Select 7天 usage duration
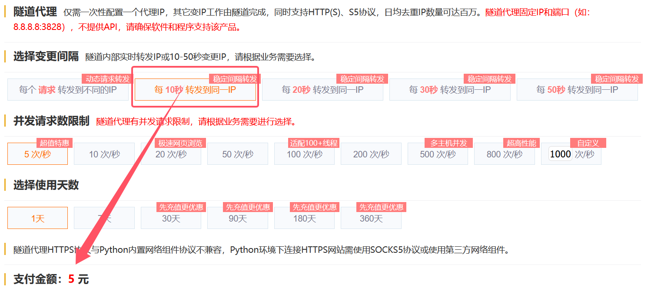The width and height of the screenshot is (651, 294). pyautogui.click(x=104, y=218)
